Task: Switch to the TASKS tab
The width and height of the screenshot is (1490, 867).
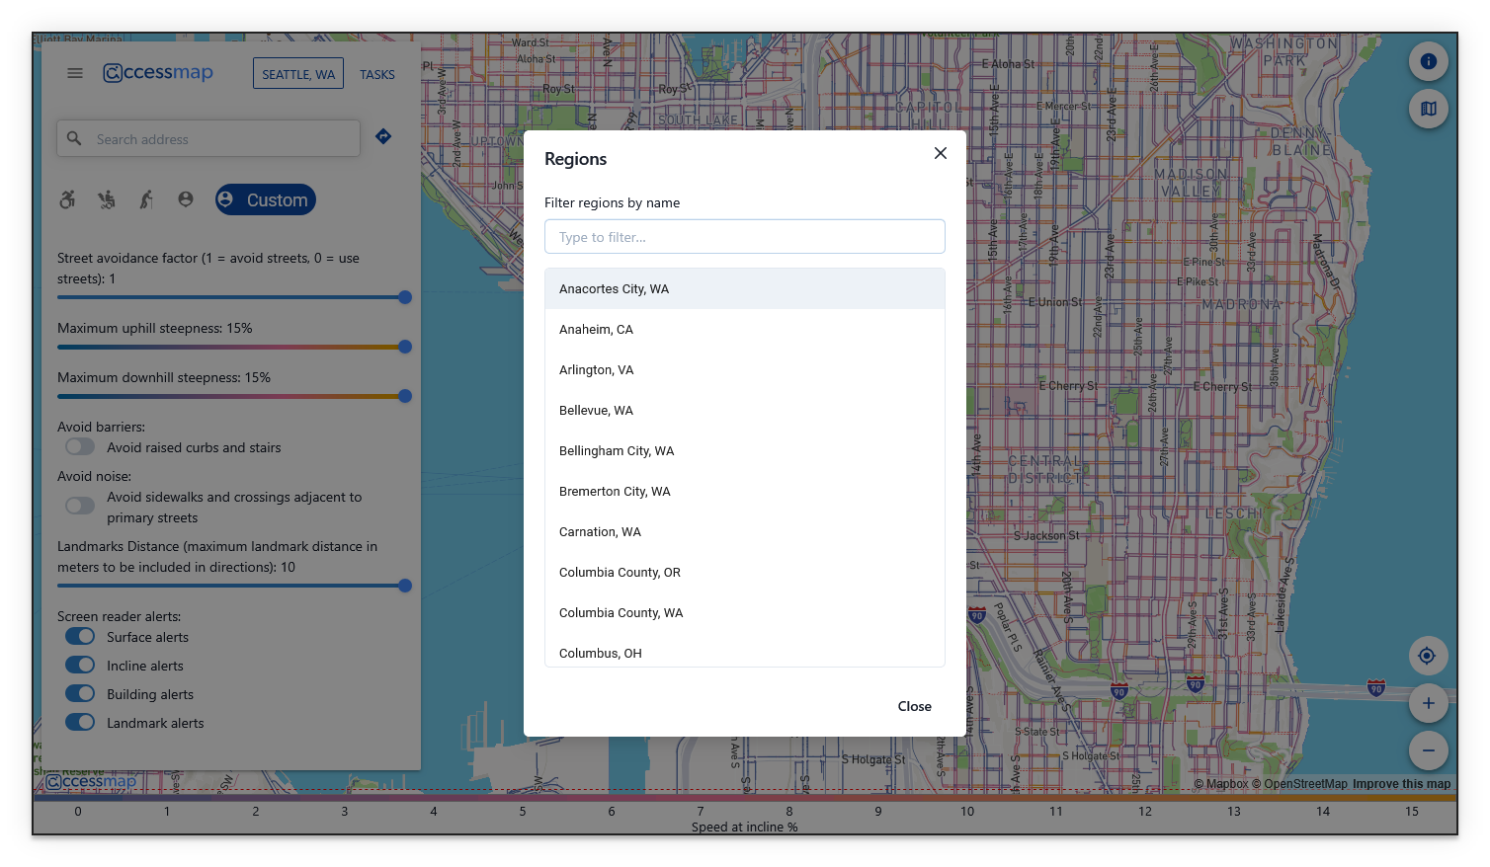Action: pos(376,73)
